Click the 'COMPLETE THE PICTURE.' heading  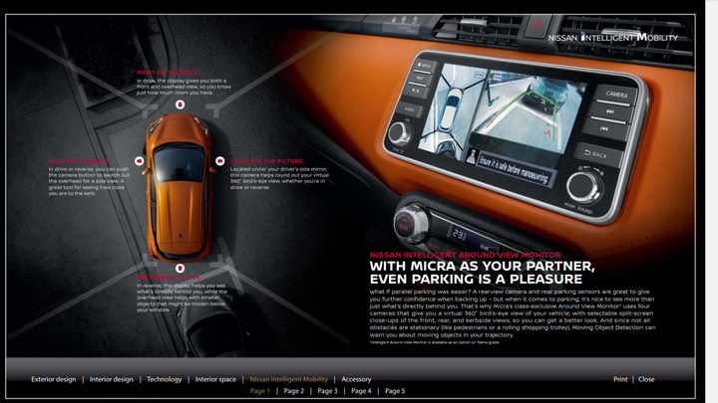coord(267,161)
